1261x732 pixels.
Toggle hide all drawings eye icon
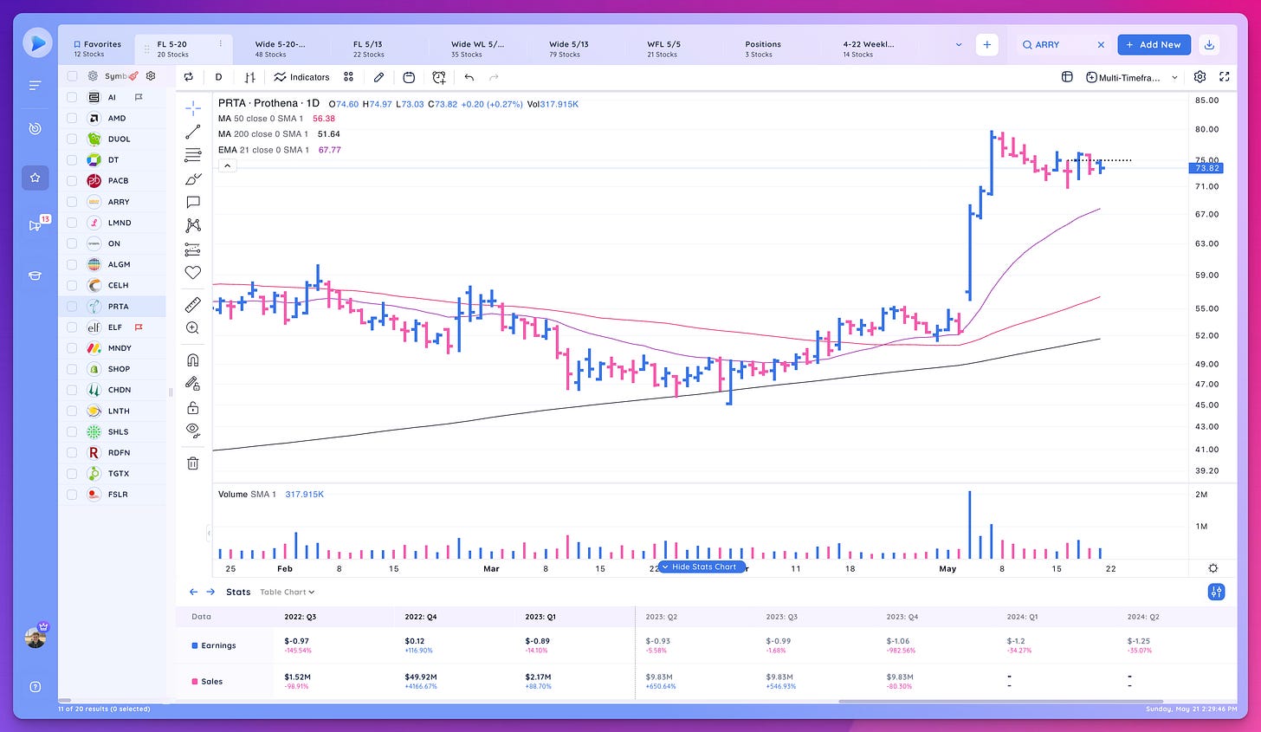[193, 431]
